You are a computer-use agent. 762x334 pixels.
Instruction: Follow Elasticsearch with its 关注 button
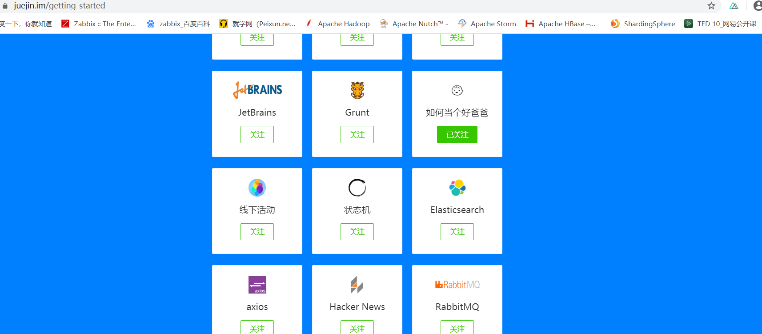[x=457, y=232]
